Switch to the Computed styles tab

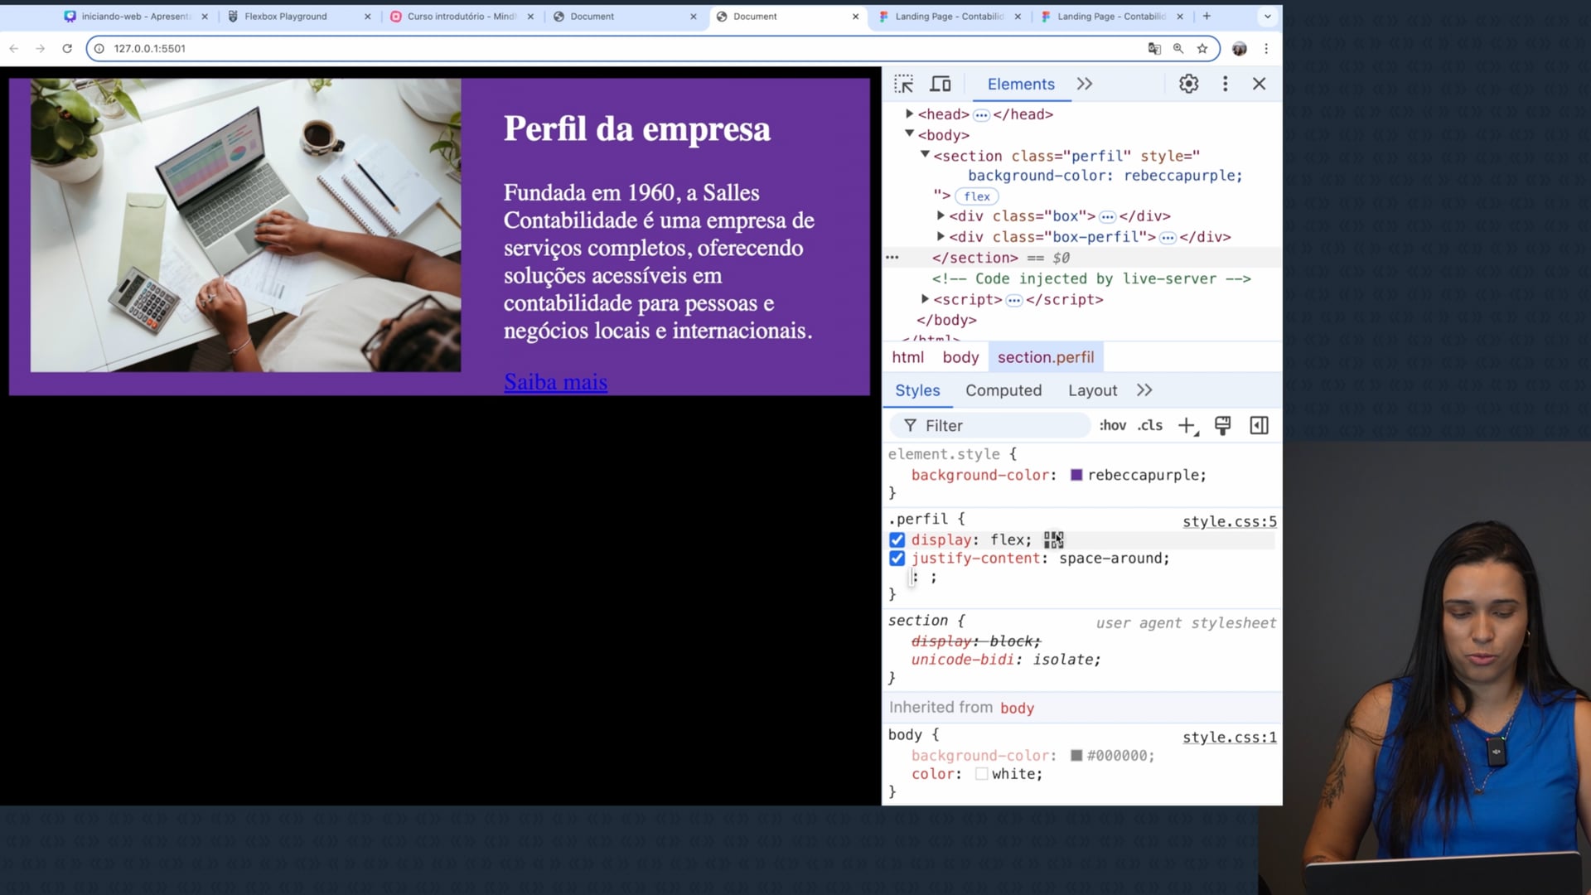[1003, 390]
